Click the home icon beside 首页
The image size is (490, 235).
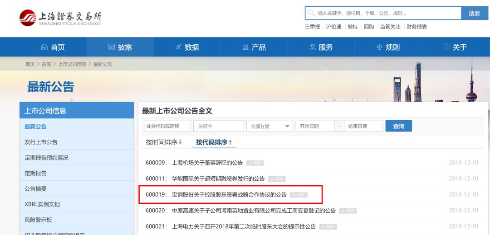[x=44, y=47]
